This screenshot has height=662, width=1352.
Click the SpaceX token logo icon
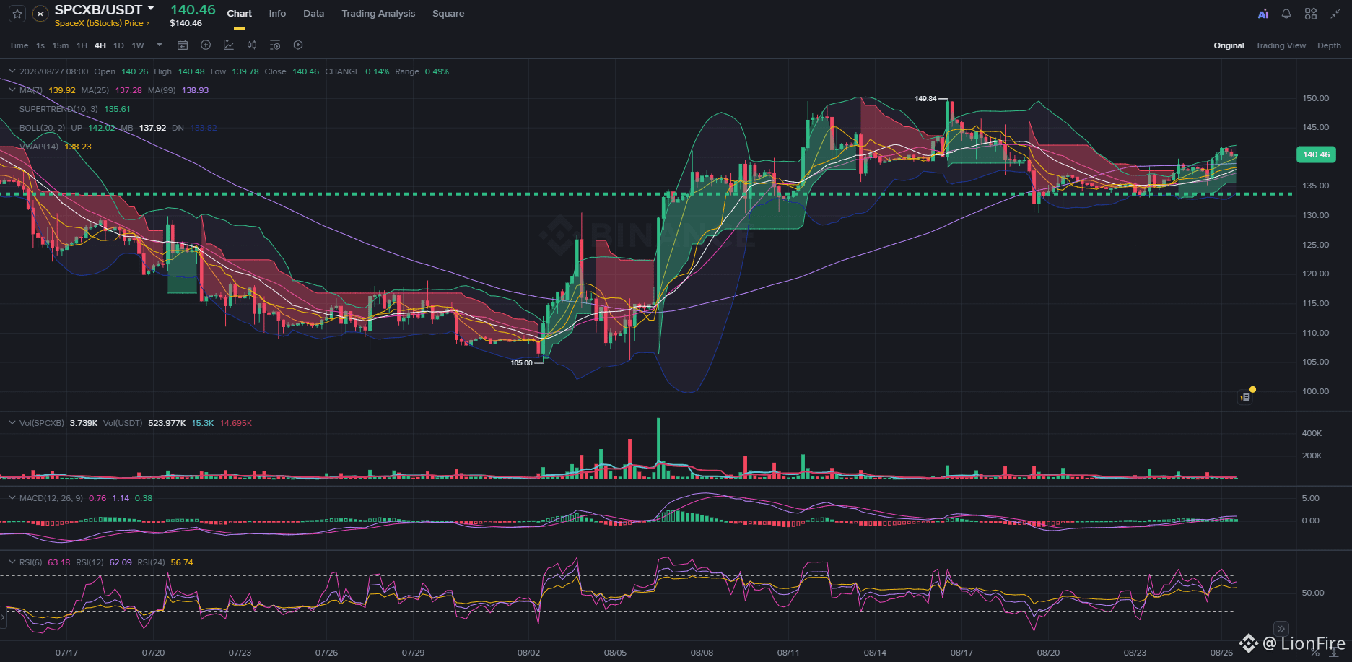41,14
